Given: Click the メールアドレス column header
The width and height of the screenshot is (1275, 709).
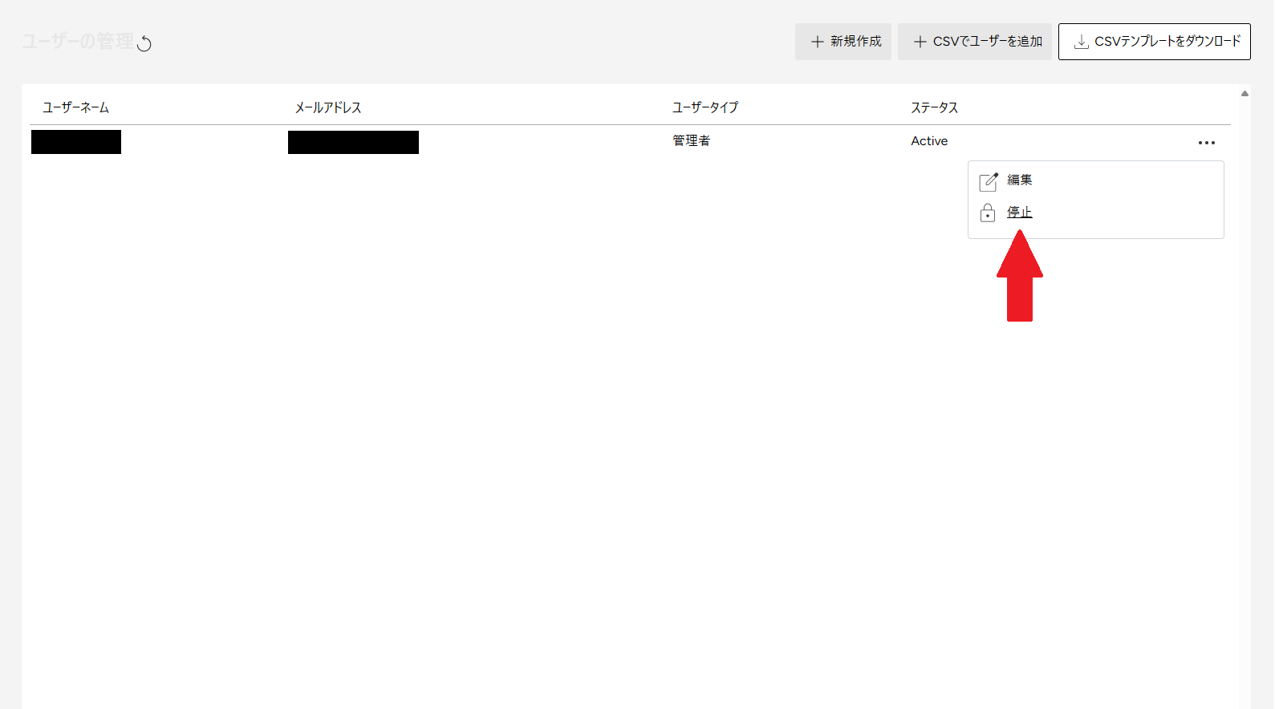Looking at the screenshot, I should [x=328, y=107].
